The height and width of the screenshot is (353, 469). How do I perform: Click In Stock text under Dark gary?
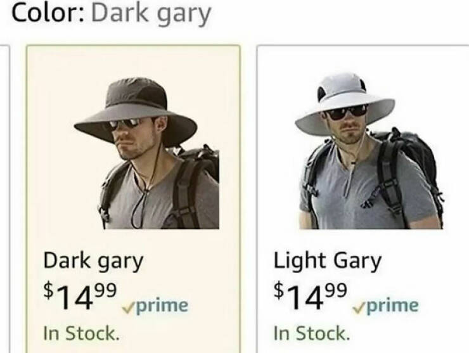[x=81, y=333]
